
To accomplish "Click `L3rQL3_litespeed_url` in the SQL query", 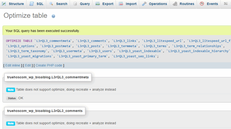I will pyautogui.click(x=163, y=41).
